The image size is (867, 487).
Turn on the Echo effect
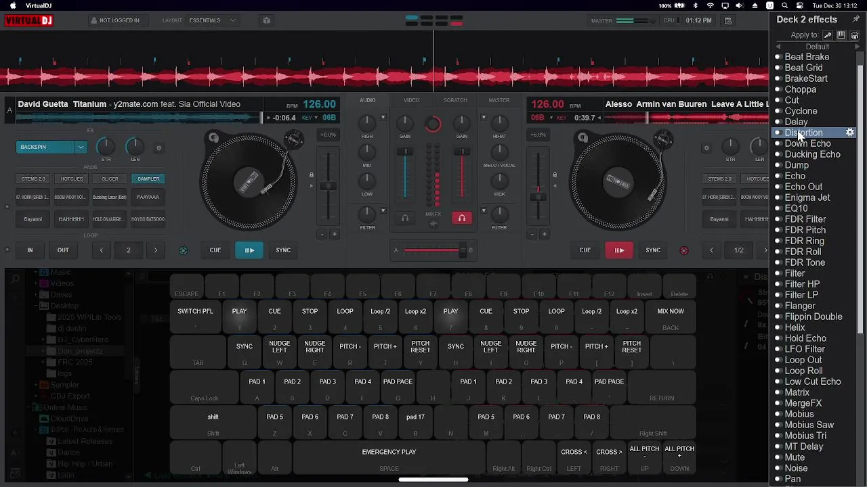tap(778, 176)
